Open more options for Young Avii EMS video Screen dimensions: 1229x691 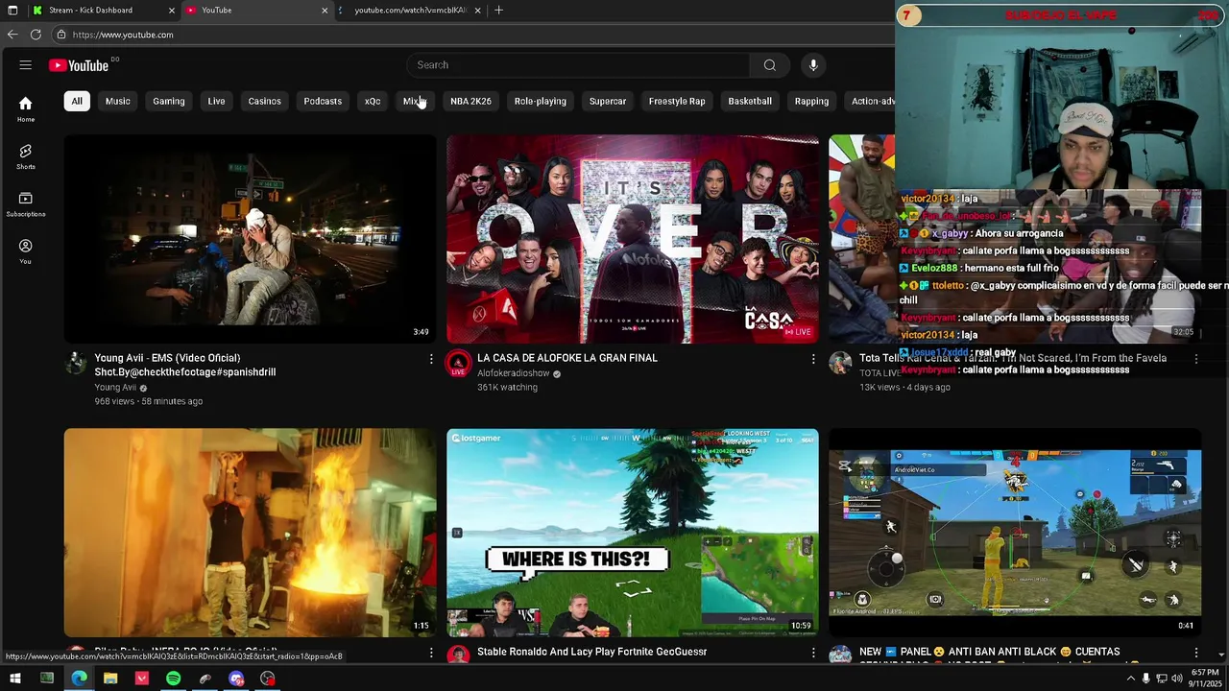click(x=431, y=359)
